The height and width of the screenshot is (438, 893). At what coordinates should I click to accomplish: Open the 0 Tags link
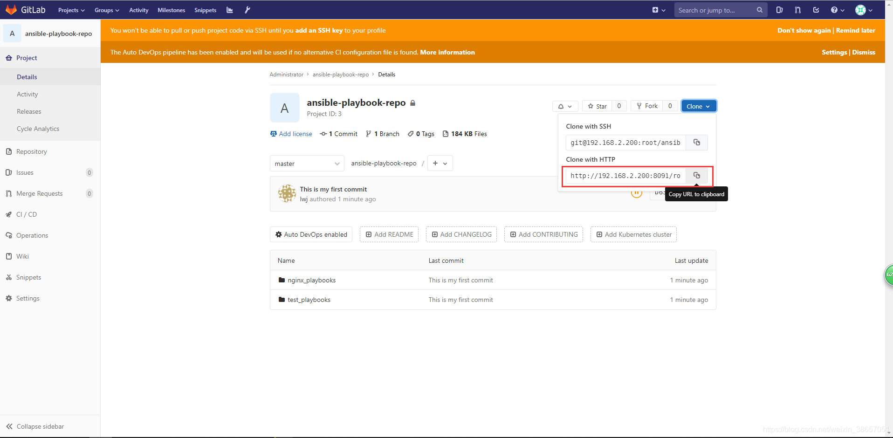pos(421,134)
